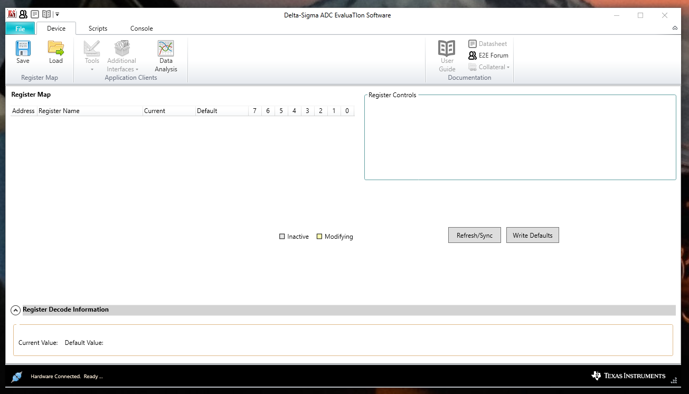This screenshot has width=689, height=394.
Task: Click the "Current Value:" label
Action: click(38, 343)
